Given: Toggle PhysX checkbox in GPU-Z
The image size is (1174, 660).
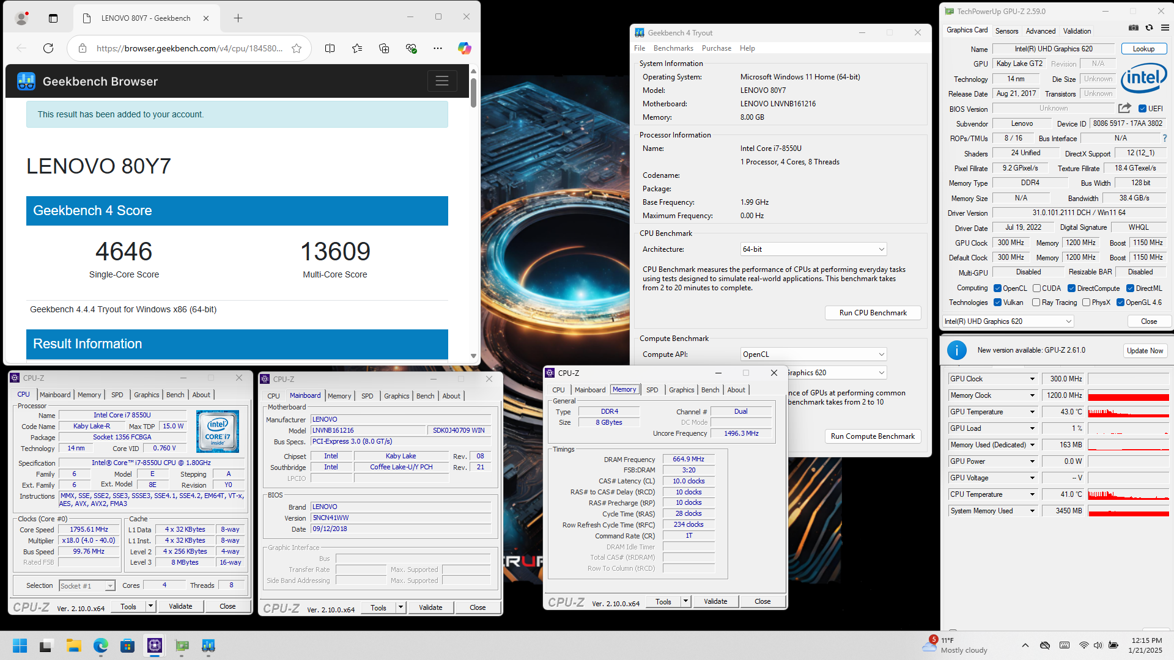Looking at the screenshot, I should (x=1086, y=302).
